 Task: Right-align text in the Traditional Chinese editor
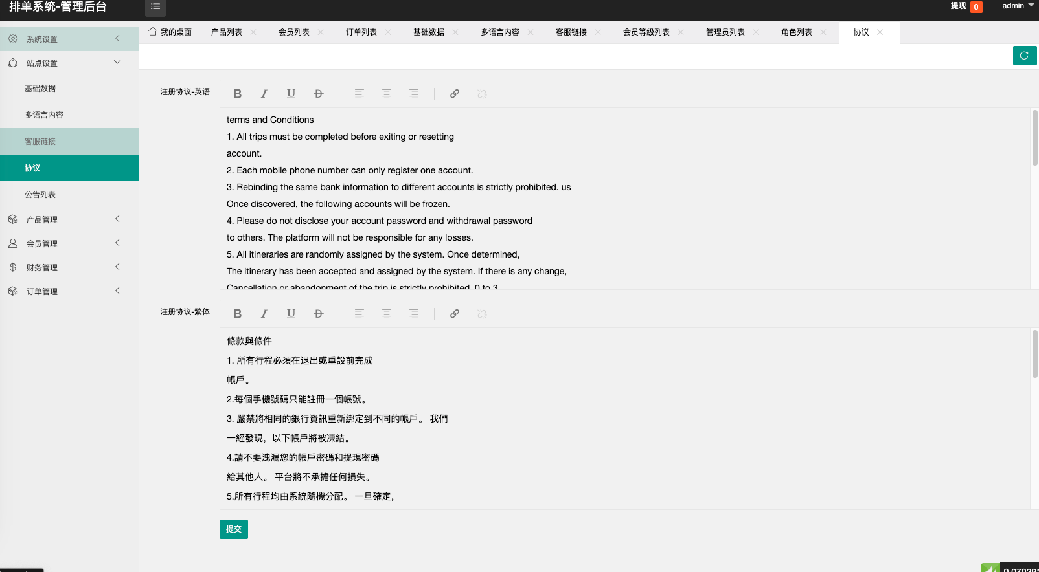tap(414, 314)
